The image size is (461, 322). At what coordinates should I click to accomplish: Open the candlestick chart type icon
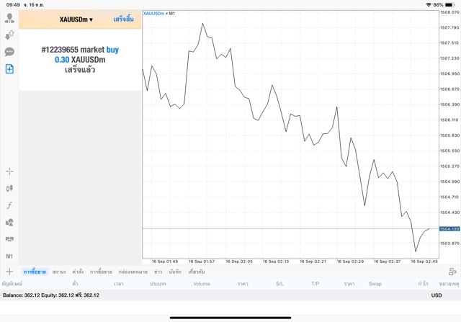pyautogui.click(x=9, y=188)
